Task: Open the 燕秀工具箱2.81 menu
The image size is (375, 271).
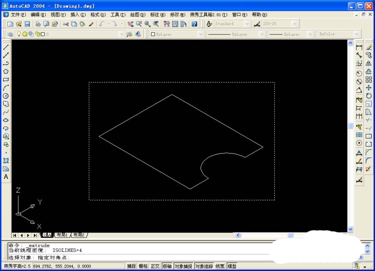Action: [x=208, y=15]
